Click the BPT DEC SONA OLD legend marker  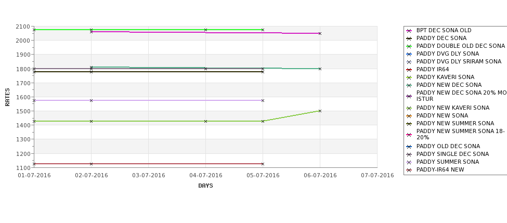point(409,31)
